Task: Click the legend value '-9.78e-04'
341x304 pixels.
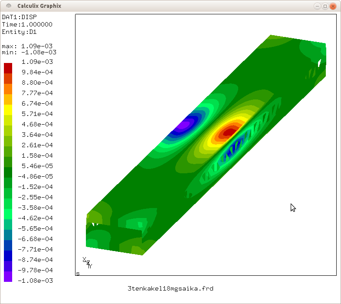Action: 36,270
